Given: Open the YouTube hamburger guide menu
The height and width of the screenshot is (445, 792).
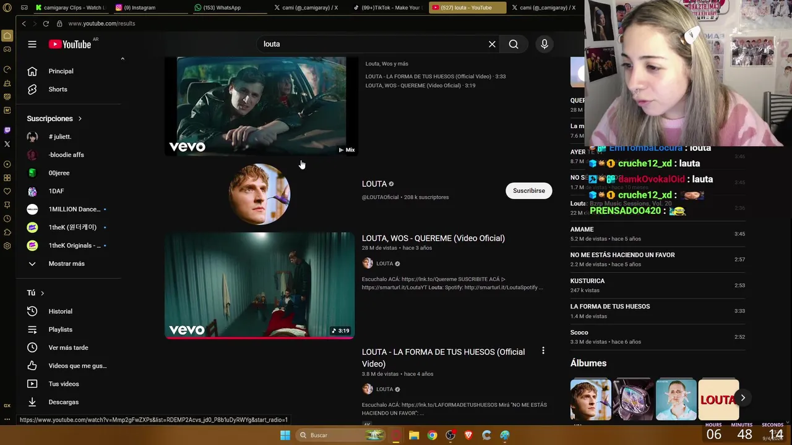Looking at the screenshot, I should click(32, 44).
